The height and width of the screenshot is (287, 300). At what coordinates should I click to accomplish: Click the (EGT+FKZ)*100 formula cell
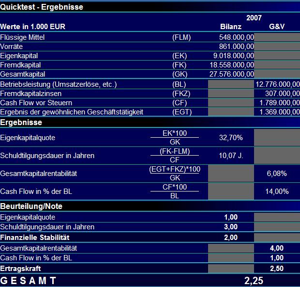[175, 169]
